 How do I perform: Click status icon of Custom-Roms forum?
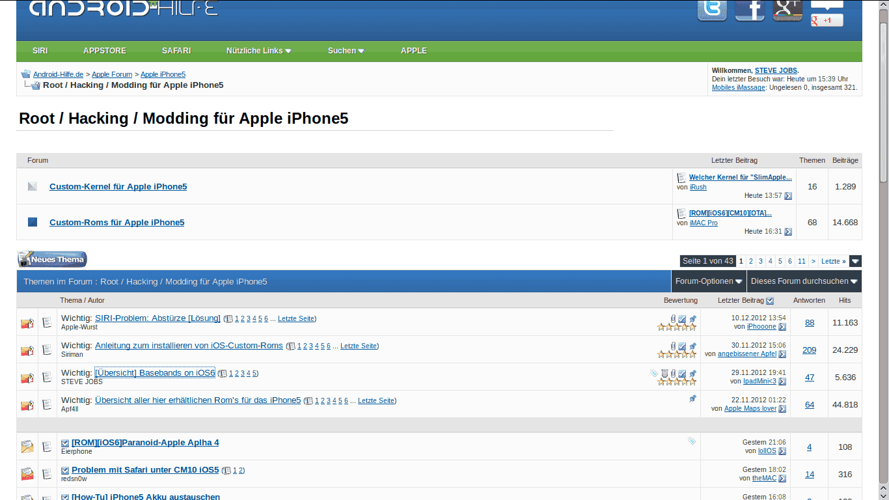33,222
